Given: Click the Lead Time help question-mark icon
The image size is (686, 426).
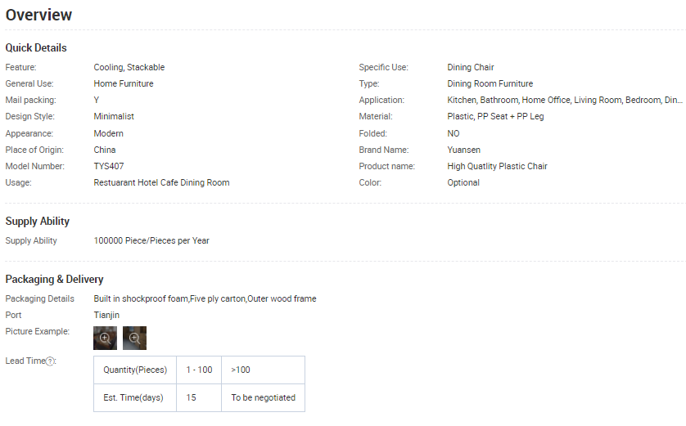Looking at the screenshot, I should [51, 361].
